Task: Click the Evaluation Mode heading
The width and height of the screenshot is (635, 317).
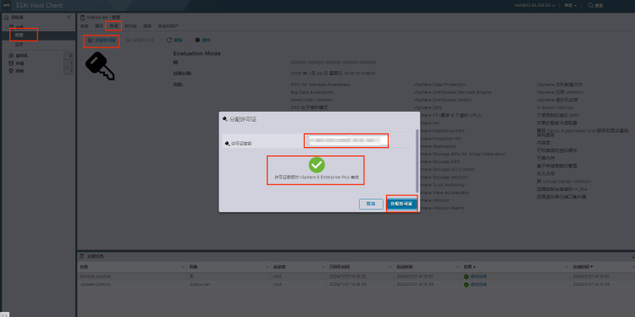Action: click(196, 54)
